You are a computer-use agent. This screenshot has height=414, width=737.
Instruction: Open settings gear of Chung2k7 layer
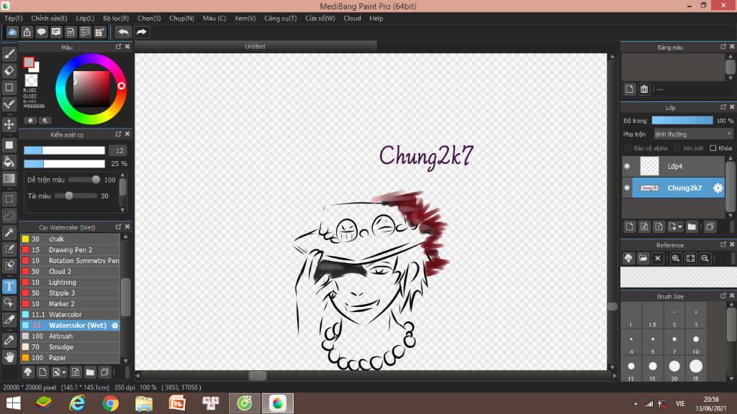tap(718, 188)
